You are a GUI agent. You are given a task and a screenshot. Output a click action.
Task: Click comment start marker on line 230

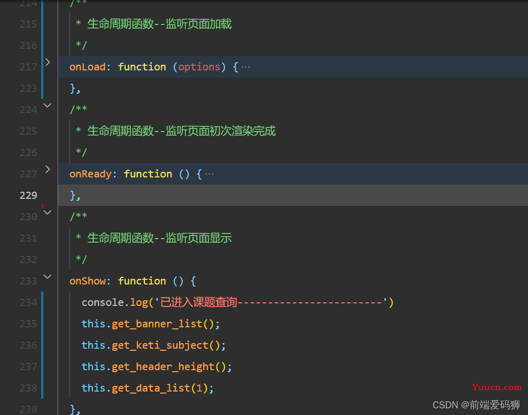[78, 217]
